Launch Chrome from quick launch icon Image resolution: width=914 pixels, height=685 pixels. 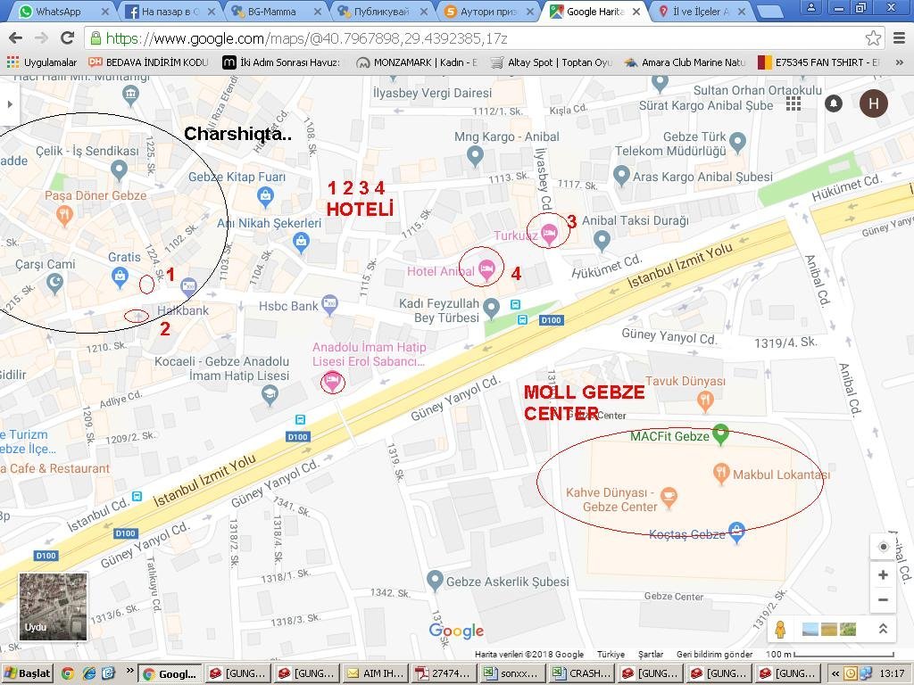tap(68, 673)
